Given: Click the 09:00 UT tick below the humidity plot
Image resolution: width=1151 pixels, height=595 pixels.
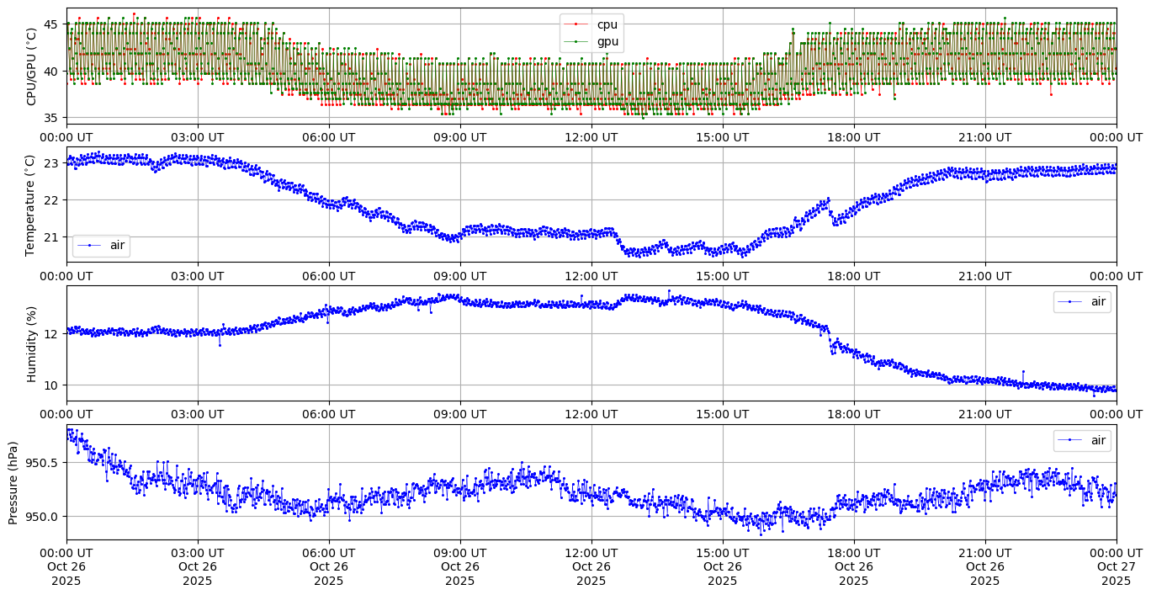Looking at the screenshot, I should click(x=459, y=414).
